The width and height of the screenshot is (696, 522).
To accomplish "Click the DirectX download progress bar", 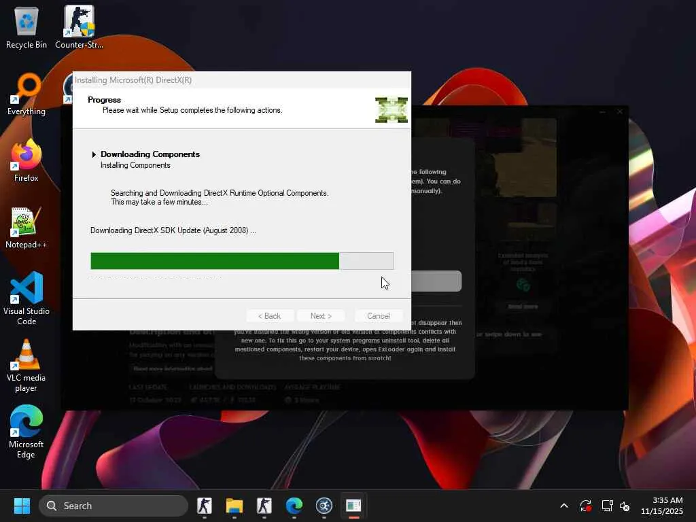I will click(242, 261).
